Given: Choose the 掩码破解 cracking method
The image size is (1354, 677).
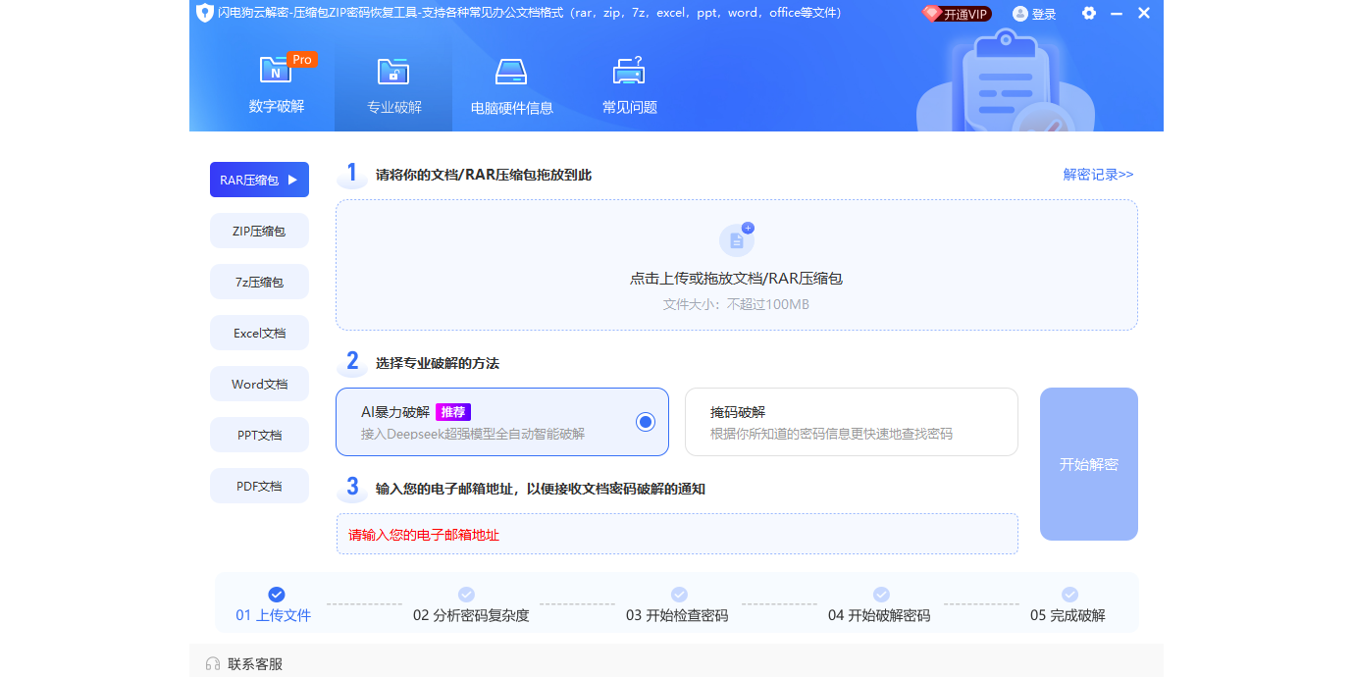Looking at the screenshot, I should pyautogui.click(x=851, y=421).
